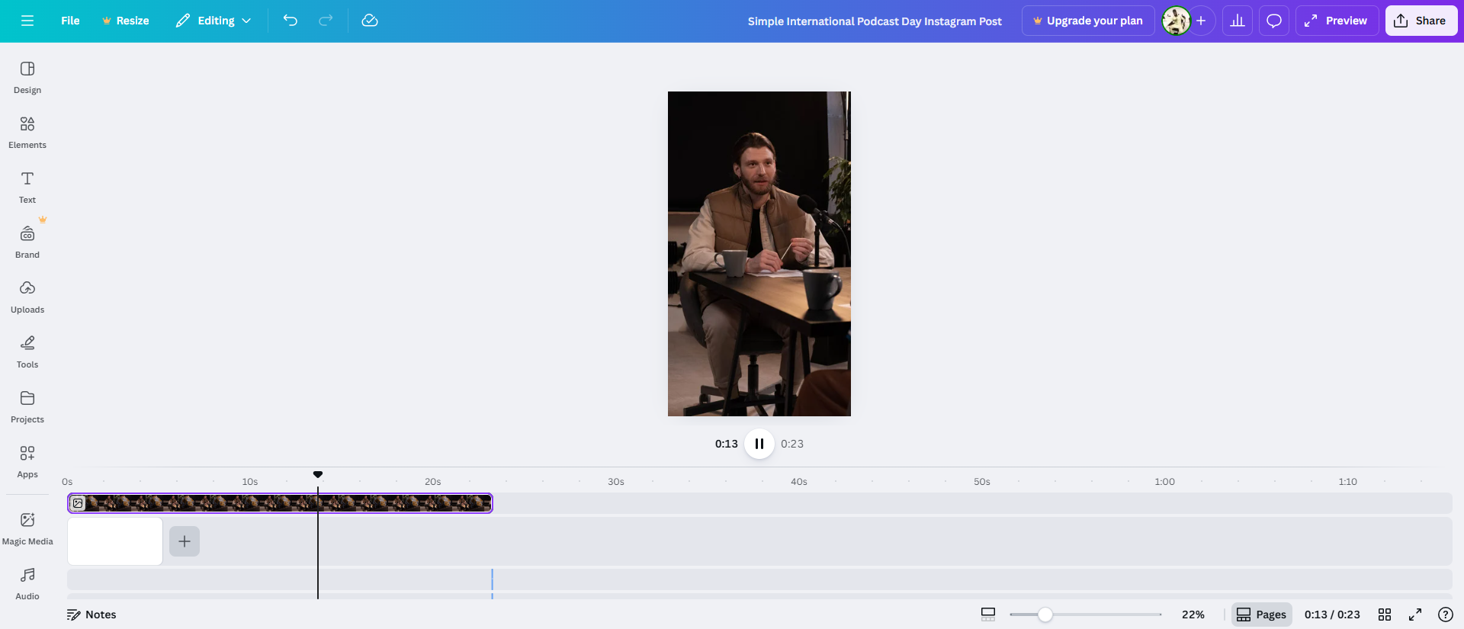Select the podcast video on the canvas
The width and height of the screenshot is (1464, 629).
pos(759,254)
